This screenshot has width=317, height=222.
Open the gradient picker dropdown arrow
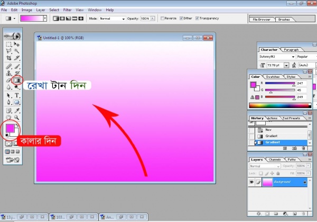[x=45, y=19]
